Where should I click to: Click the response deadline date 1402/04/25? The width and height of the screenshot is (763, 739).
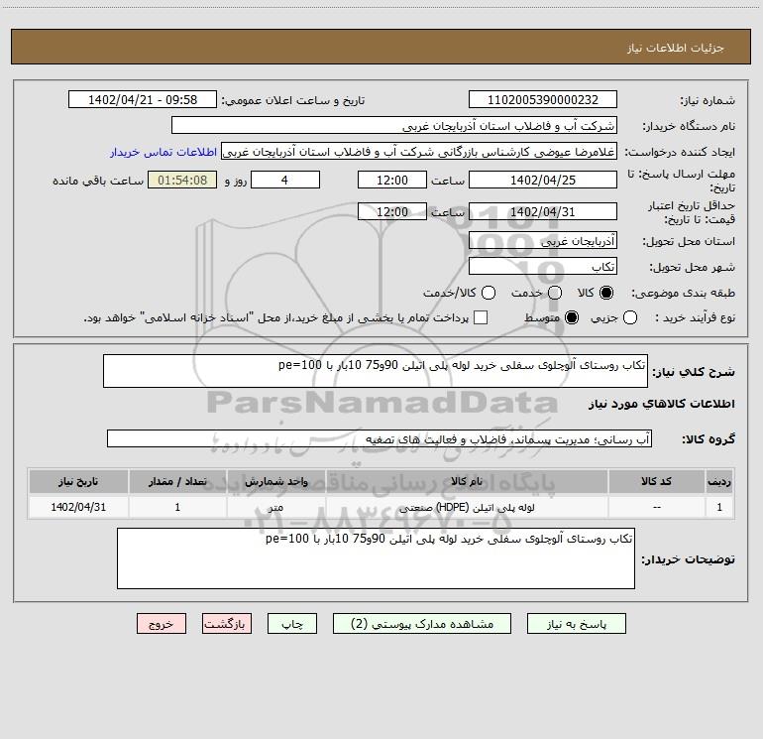543,180
